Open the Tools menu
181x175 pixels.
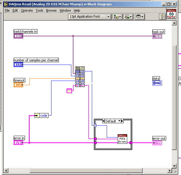click(x=39, y=10)
